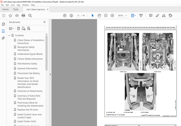Collapse the Contents bookmark tree
181x126 pixels.
coord(9,35)
